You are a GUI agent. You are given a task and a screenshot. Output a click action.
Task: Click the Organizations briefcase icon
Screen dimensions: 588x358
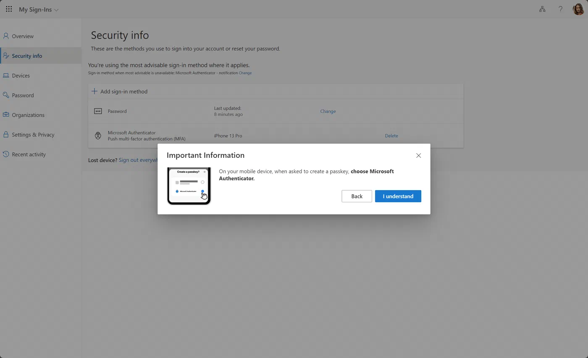(6, 115)
